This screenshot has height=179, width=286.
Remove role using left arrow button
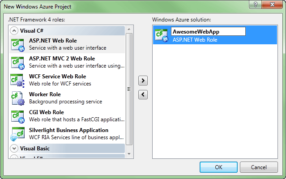point(143,94)
